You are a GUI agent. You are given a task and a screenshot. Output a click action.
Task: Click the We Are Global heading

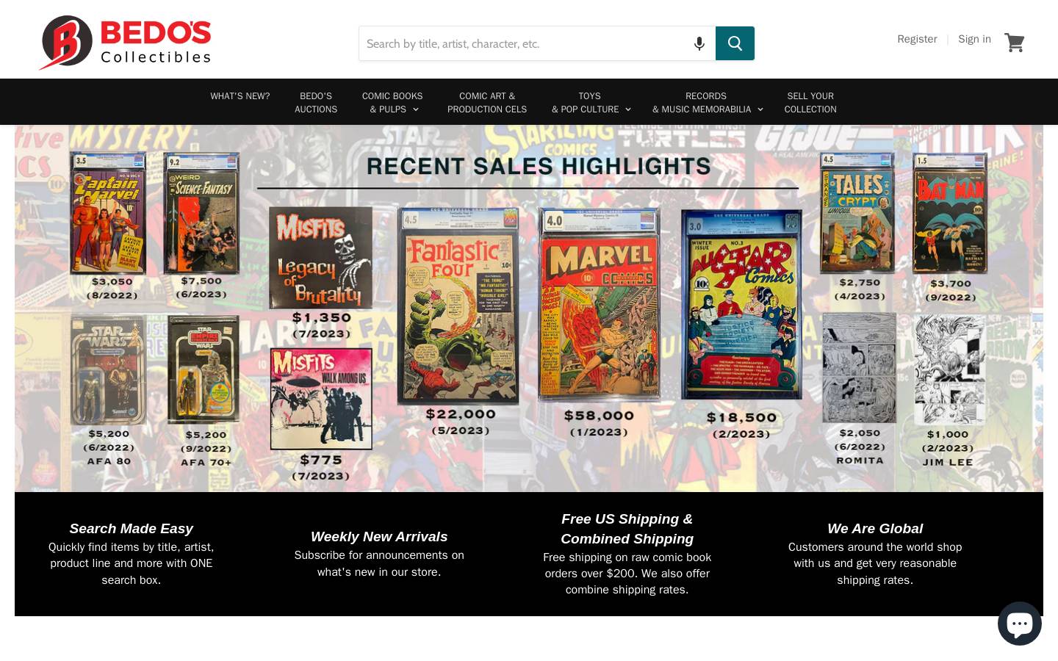click(x=875, y=529)
